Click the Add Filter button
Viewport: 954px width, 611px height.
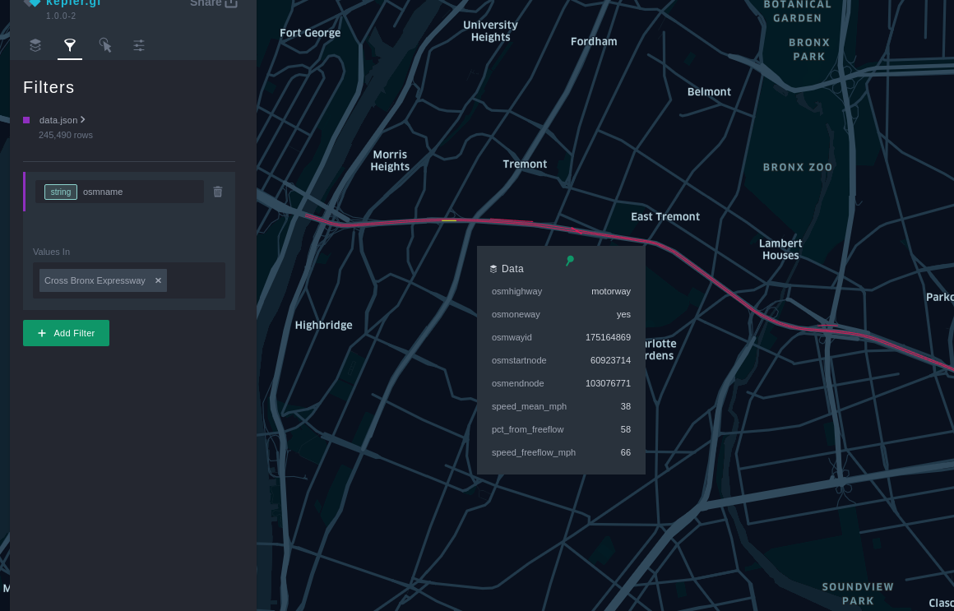tap(66, 333)
